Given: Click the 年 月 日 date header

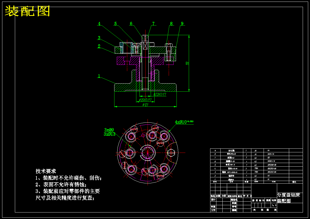Looking at the screenshot, I should pos(247,196).
